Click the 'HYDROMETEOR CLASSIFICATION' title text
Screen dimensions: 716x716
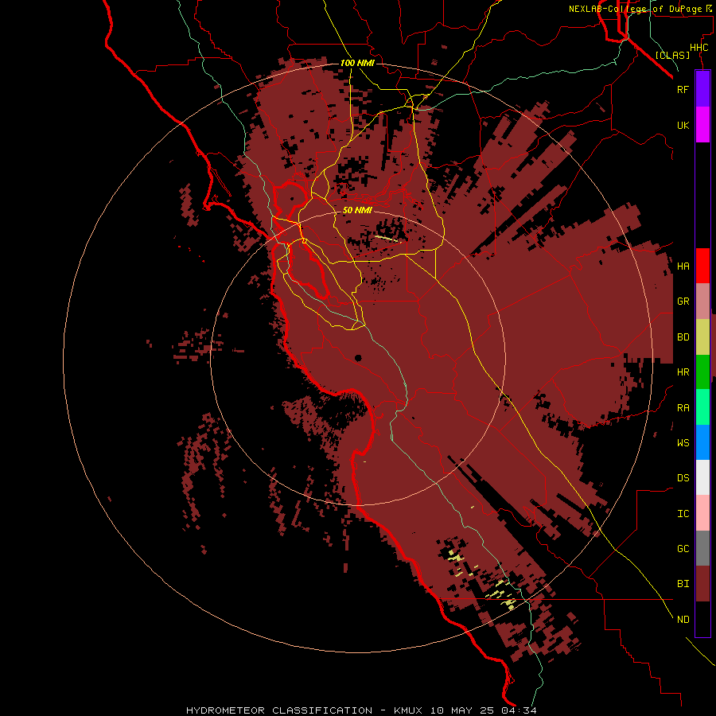[279, 710]
